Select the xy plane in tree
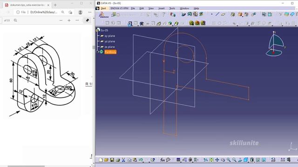This screenshot has width=298, height=167. 110,36
